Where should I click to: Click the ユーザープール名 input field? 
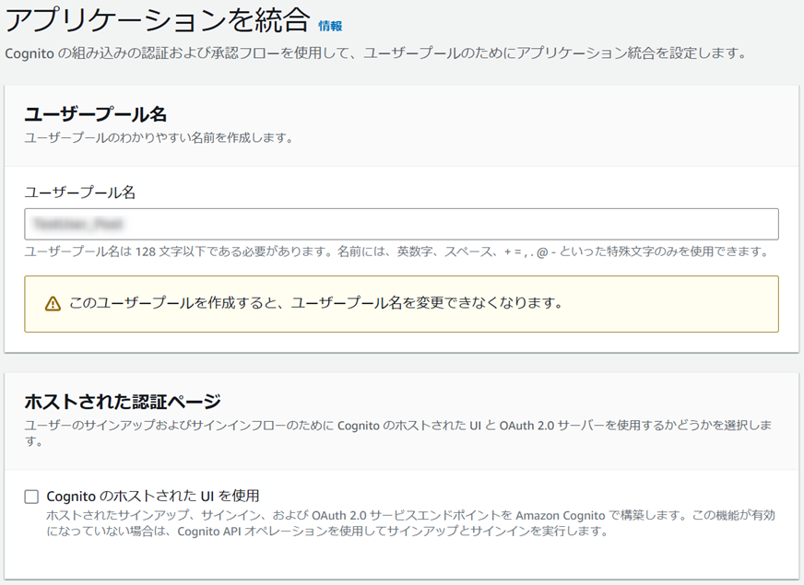tap(401, 223)
